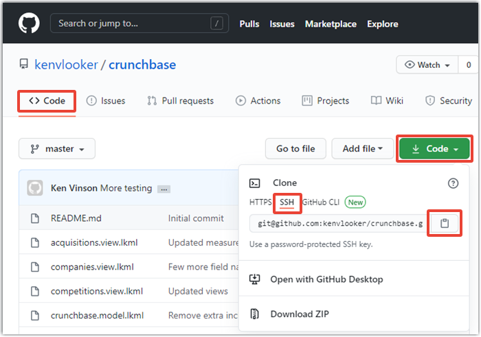Click the Clone help question mark icon
Image resolution: width=481 pixels, height=337 pixels.
point(453,183)
